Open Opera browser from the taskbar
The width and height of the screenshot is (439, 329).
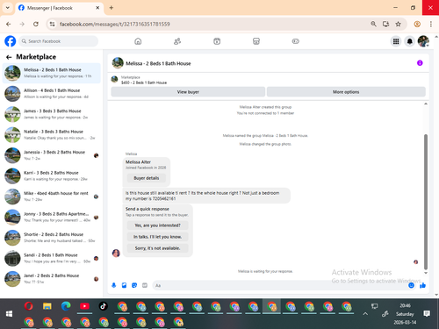[28, 306]
